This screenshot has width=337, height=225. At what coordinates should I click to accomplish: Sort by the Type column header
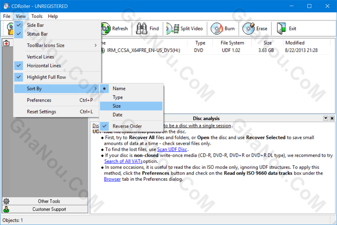200,43
